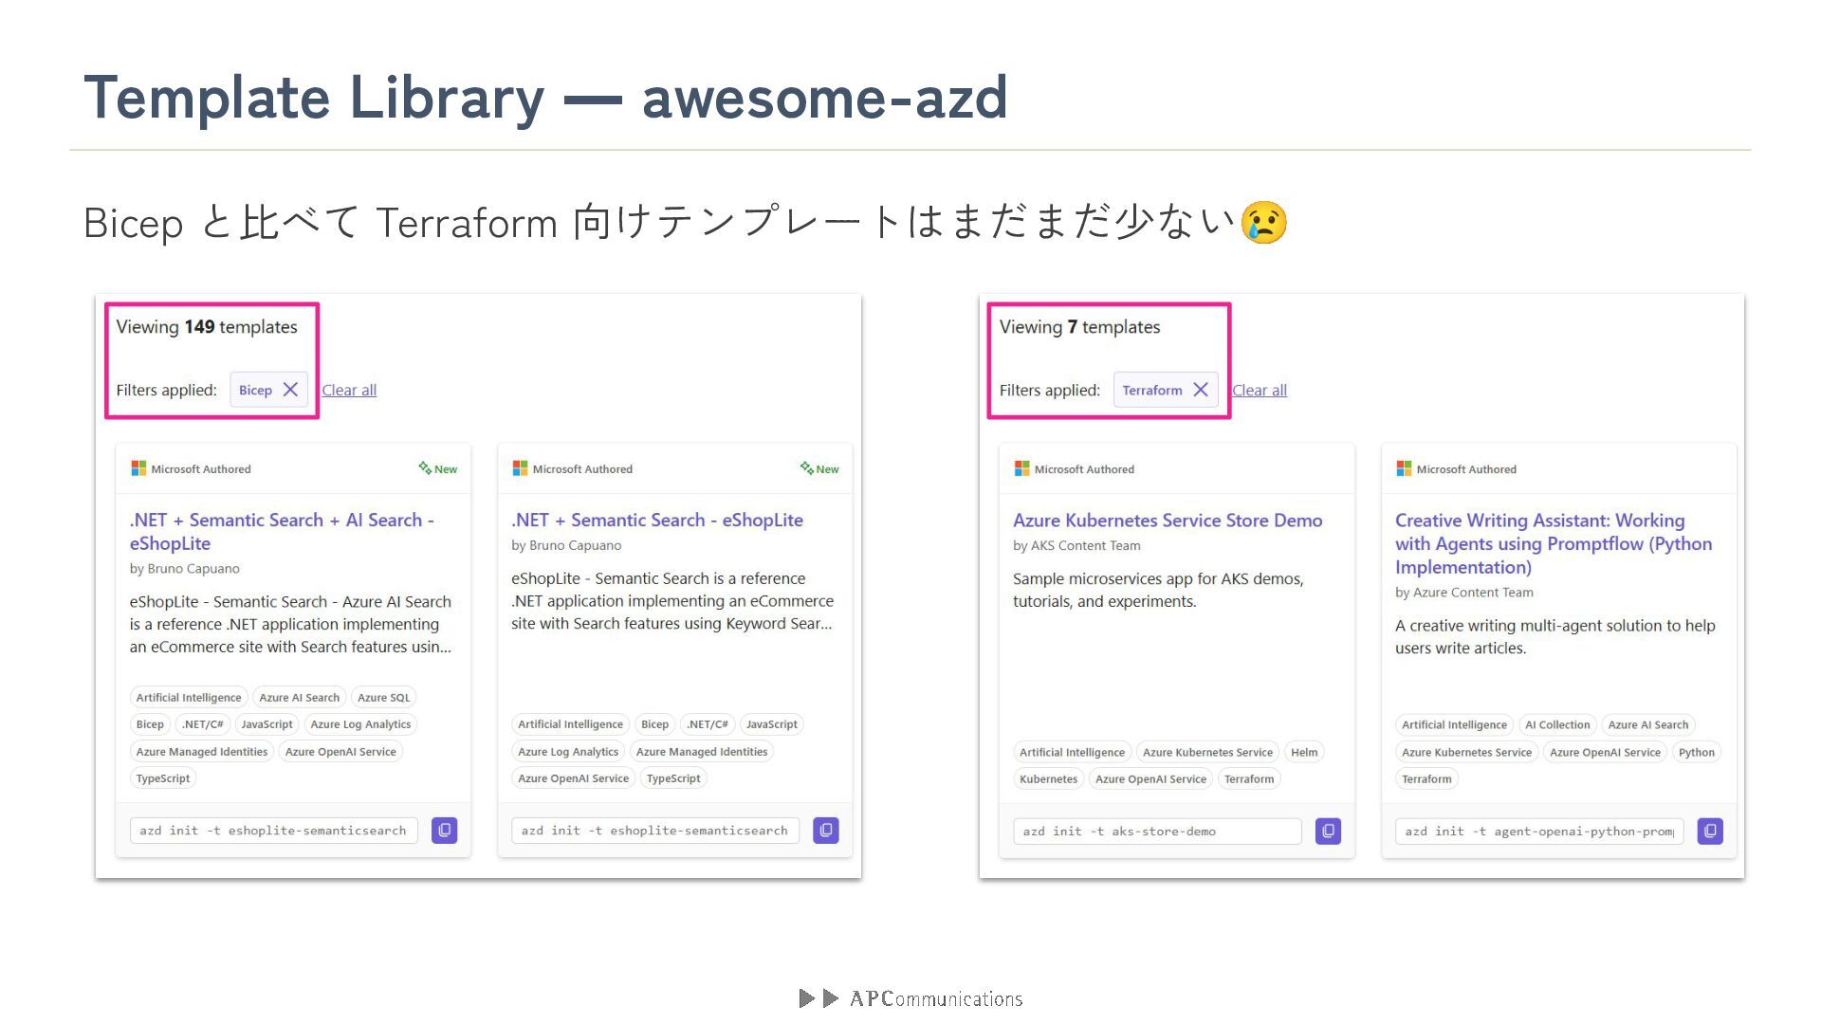1821x1024 pixels.
Task: Open Azure Kubernetes Service Store Demo template
Action: coord(1167,520)
